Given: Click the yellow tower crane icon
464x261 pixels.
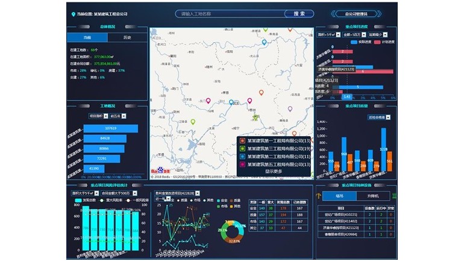Looking at the screenshot, I should pyautogui.click(x=318, y=196).
